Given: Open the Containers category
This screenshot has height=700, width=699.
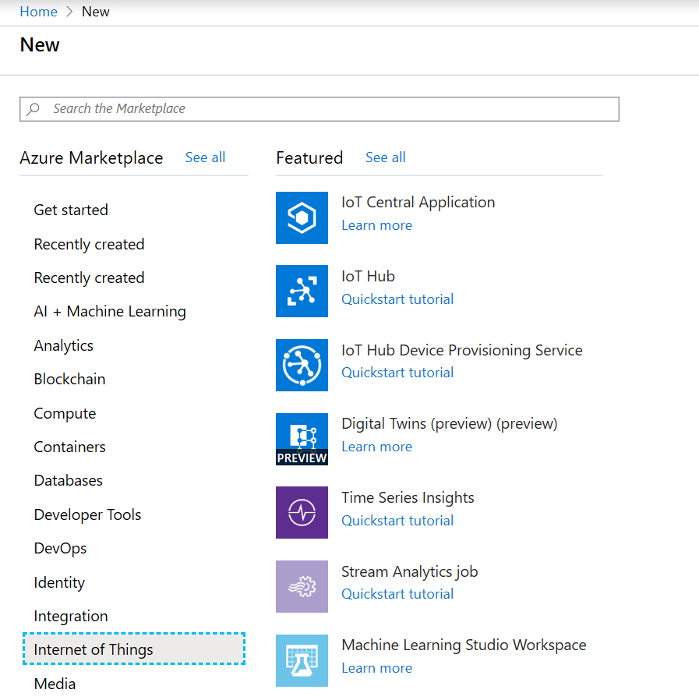Looking at the screenshot, I should pos(69,447).
